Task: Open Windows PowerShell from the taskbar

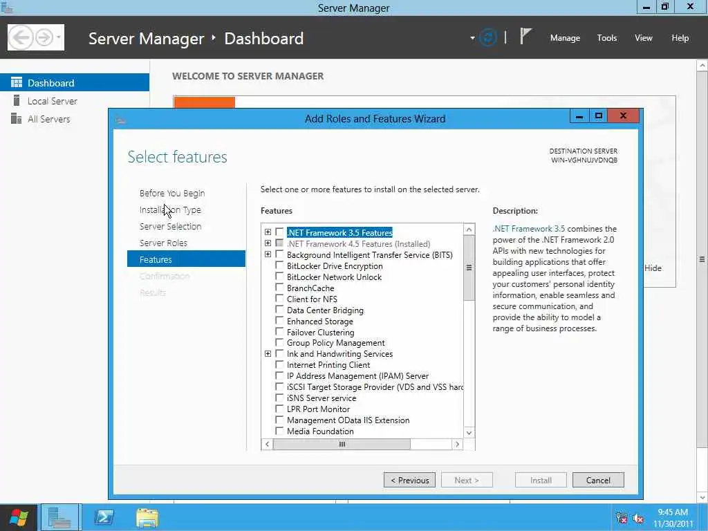Action: point(104,517)
